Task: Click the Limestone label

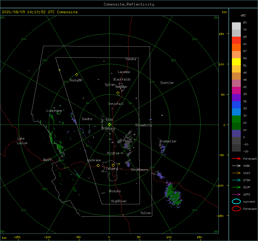Action: 54,111
